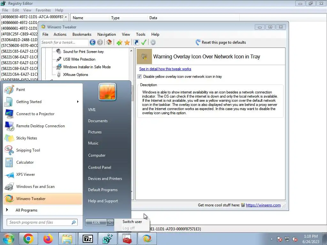This screenshot has height=245, width=327.
Task: Open See in detail how this tweak works link
Action: pyautogui.click(x=165, y=69)
